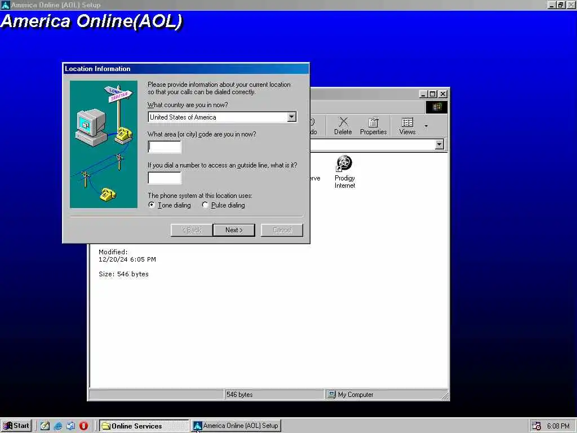Click the Windows logo throbber in Online Services window
This screenshot has height=433, width=577.
tap(437, 107)
